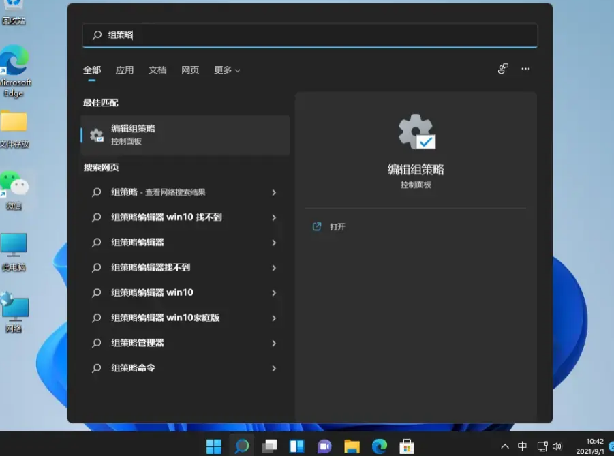Open the search options ellipsis menu

tap(525, 69)
